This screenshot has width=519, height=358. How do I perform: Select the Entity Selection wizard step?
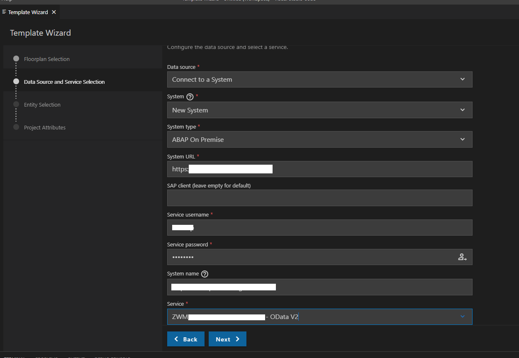click(x=42, y=105)
